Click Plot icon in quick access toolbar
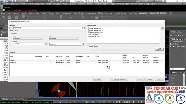 15,1
